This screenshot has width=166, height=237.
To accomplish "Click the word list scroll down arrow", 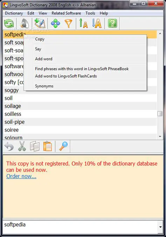I will point(160,137).
